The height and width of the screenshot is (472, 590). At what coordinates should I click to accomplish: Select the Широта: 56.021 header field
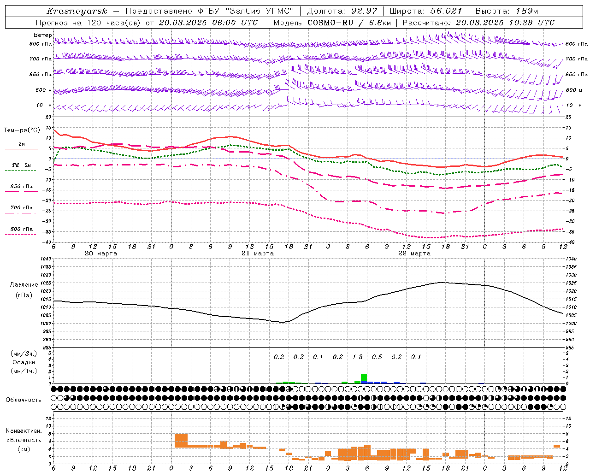pos(425,11)
